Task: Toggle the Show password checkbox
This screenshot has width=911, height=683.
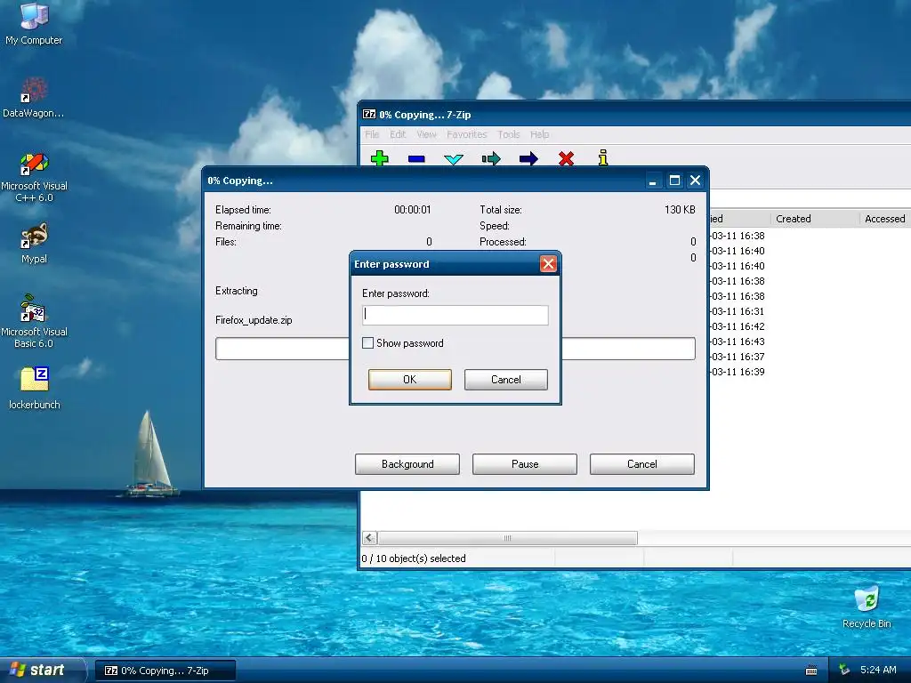Action: coord(367,343)
